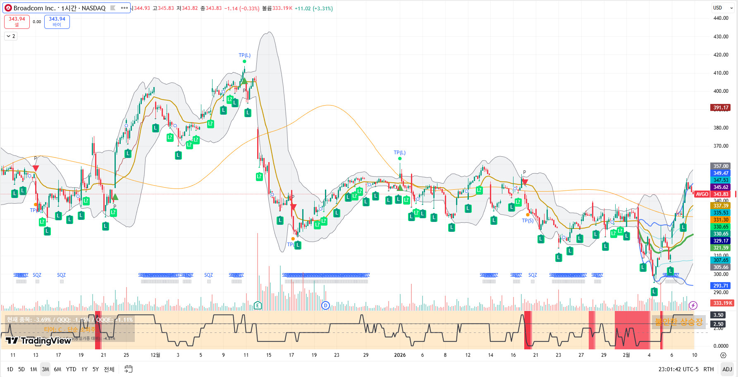This screenshot has width=738, height=377.
Task: Show the 5Y time range
Action: coord(96,369)
